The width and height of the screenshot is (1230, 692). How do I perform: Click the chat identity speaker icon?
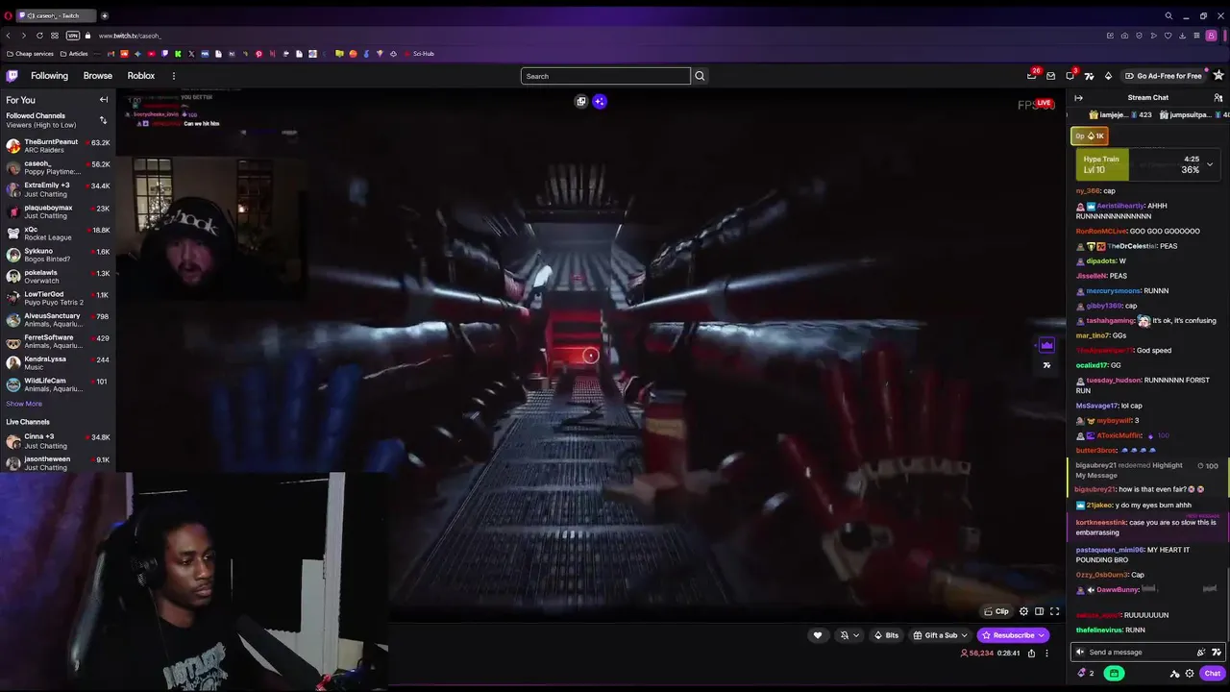(1080, 652)
